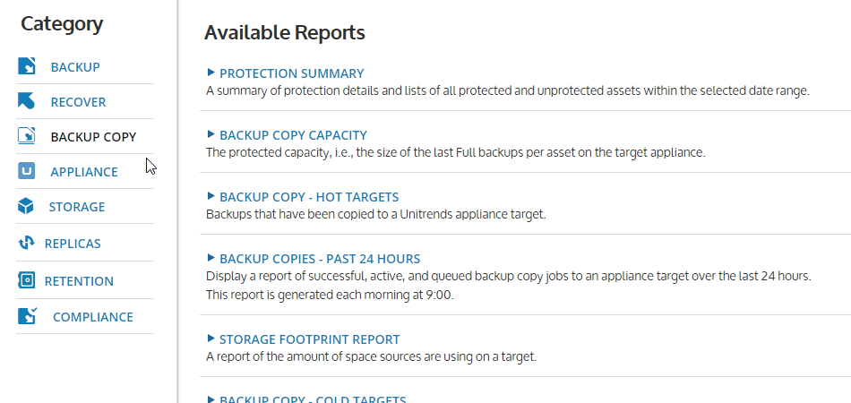Click the Retention vault icon
This screenshot has height=403, width=851.
click(26, 280)
